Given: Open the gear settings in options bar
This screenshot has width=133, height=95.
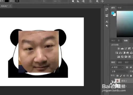Looking at the screenshot, I should pyautogui.click(x=97, y=1).
